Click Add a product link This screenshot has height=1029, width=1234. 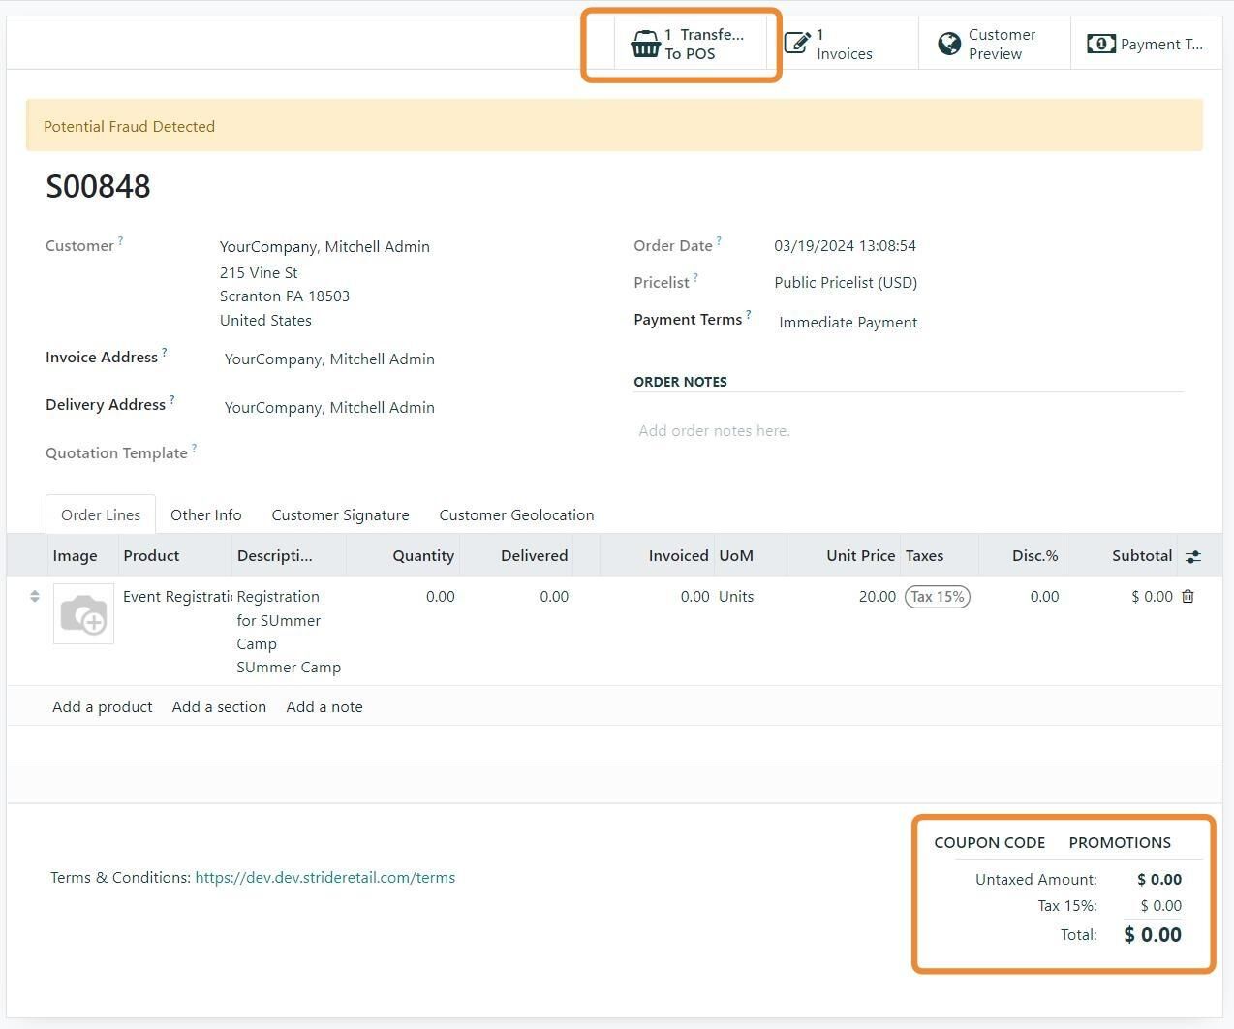[103, 706]
